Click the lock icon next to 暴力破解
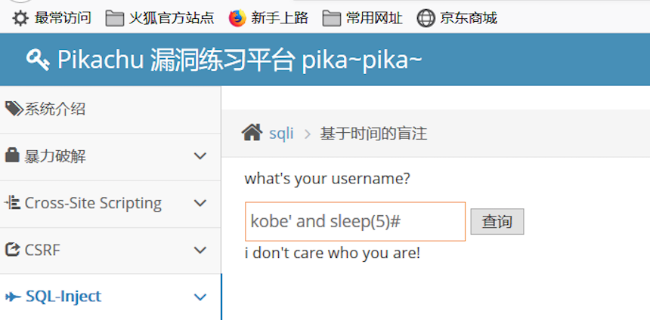This screenshot has width=650, height=320. point(12,155)
